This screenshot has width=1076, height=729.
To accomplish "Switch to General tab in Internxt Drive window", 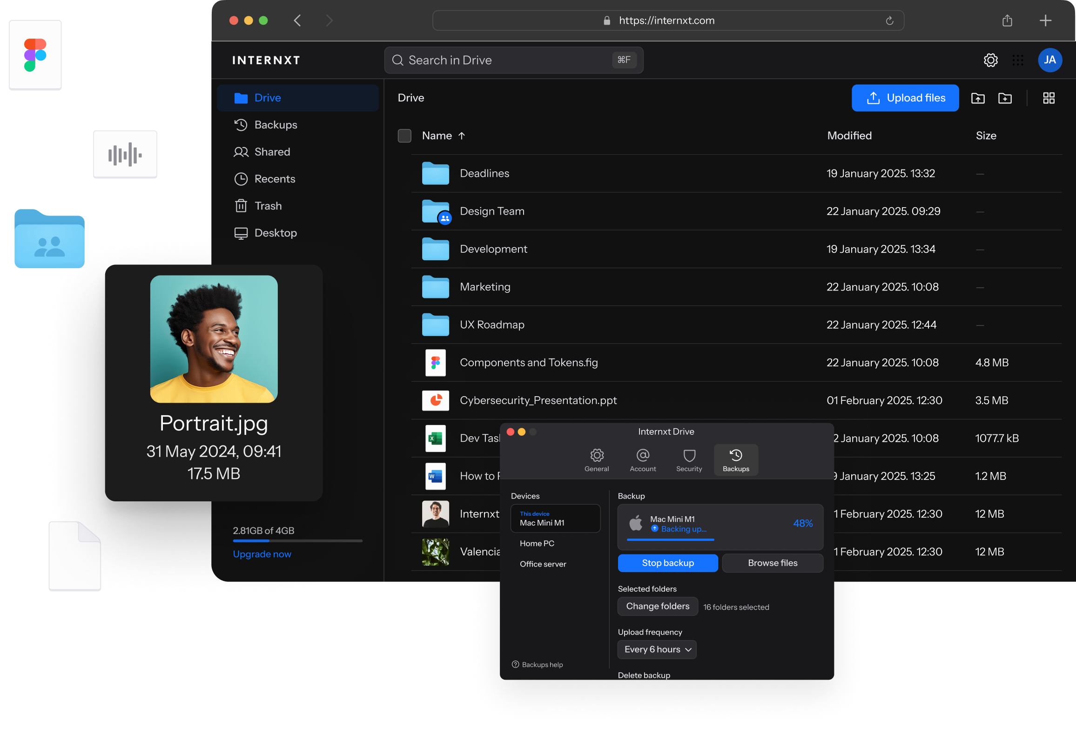I will pos(597,460).
